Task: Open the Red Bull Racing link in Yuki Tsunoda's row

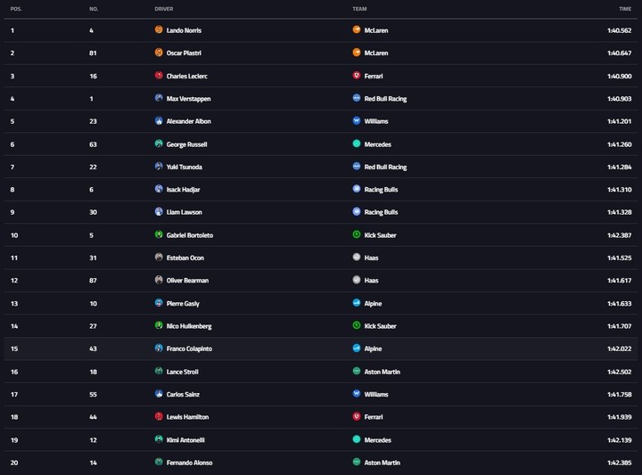Action: [385, 168]
